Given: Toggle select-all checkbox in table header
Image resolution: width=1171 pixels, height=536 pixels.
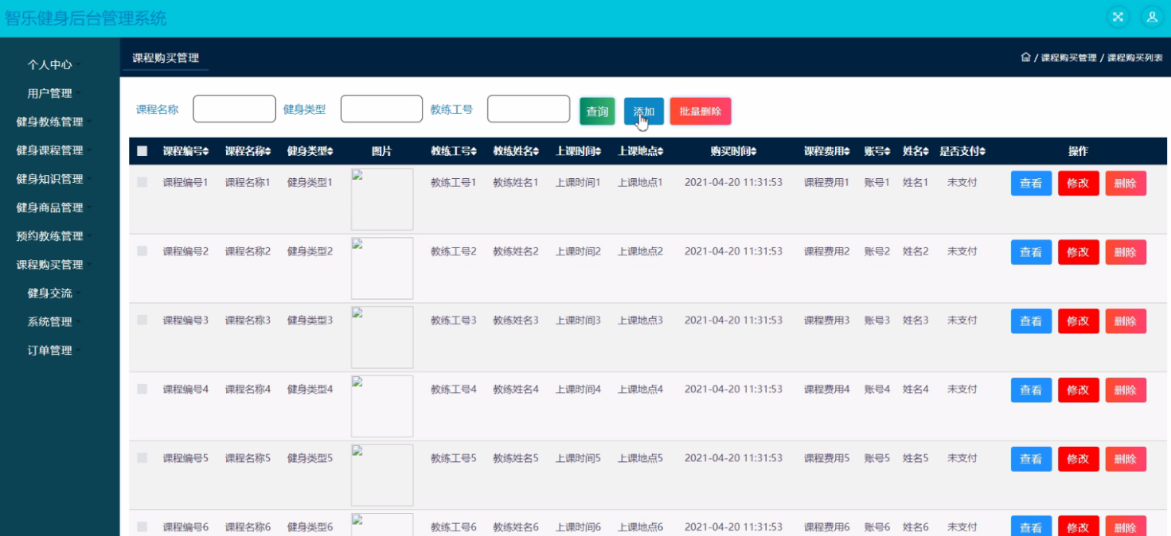Looking at the screenshot, I should (x=142, y=151).
